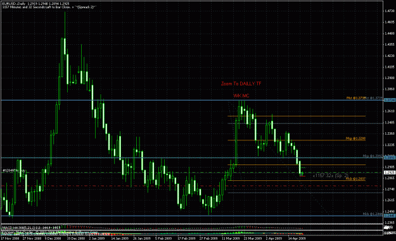Click the '2 Jan 2009' date on the time axis
This screenshot has width=396, height=241.
[97, 238]
